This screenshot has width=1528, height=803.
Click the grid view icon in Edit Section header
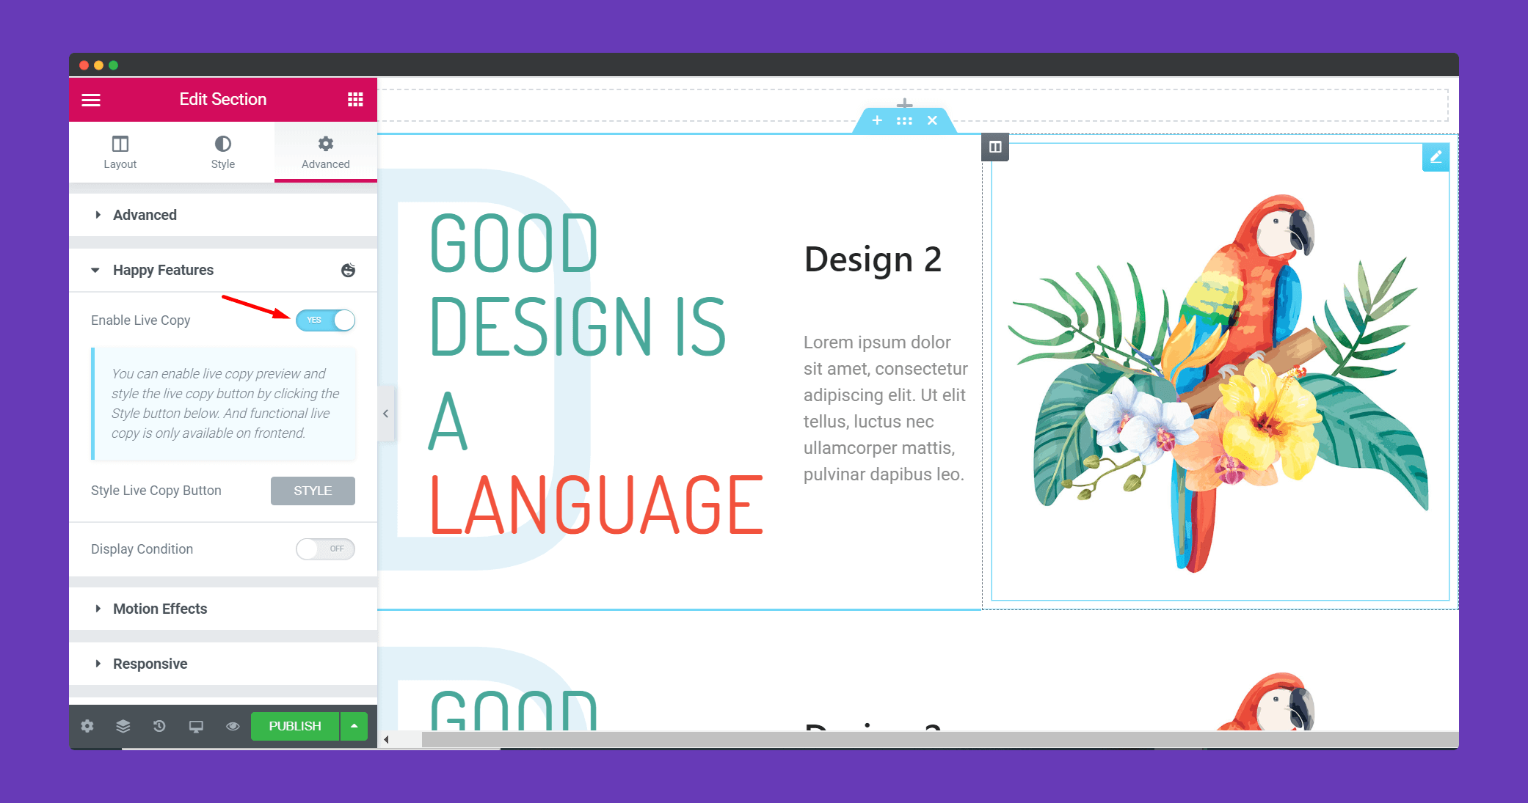[354, 99]
